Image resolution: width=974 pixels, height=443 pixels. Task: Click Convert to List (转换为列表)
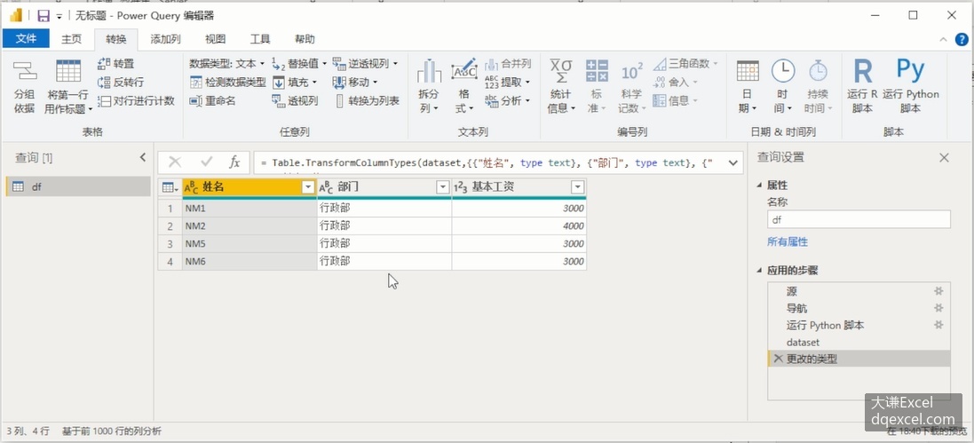click(x=366, y=100)
